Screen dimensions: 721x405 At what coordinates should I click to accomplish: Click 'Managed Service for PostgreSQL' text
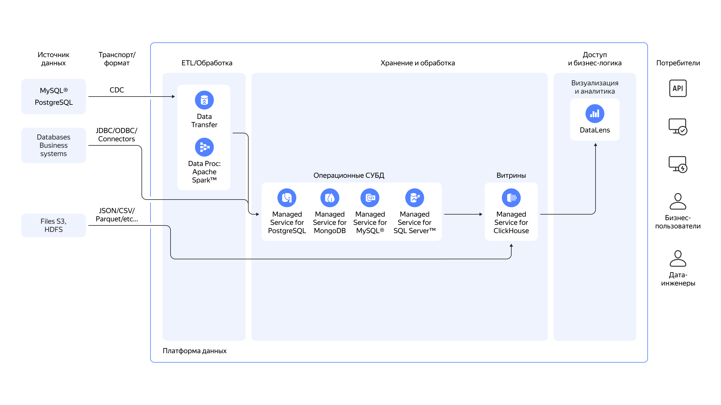287,223
